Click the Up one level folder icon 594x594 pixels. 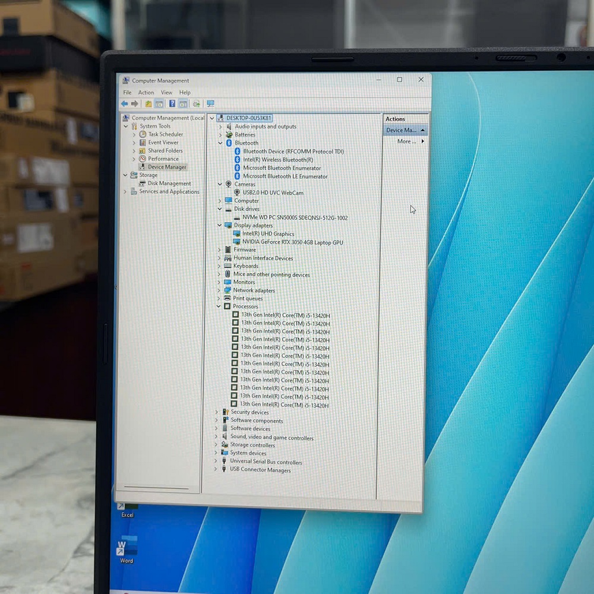(148, 103)
